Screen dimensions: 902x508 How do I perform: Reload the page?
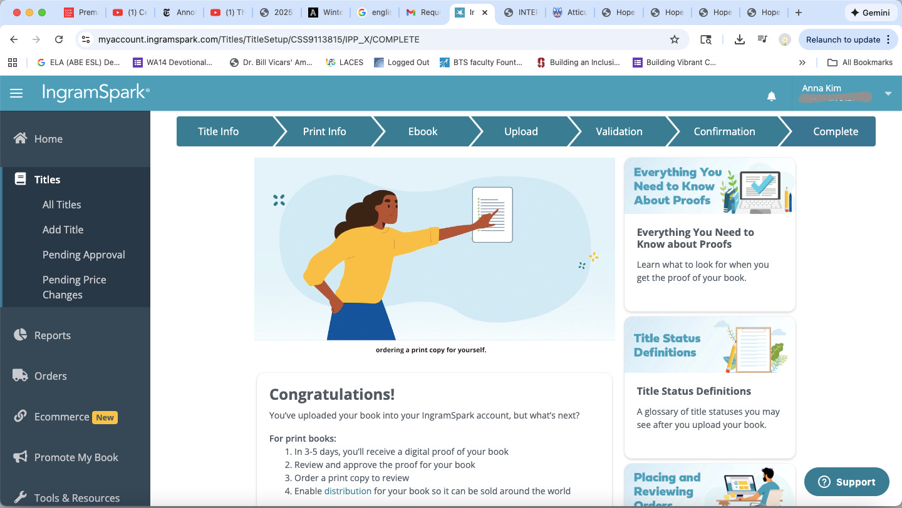click(x=59, y=39)
